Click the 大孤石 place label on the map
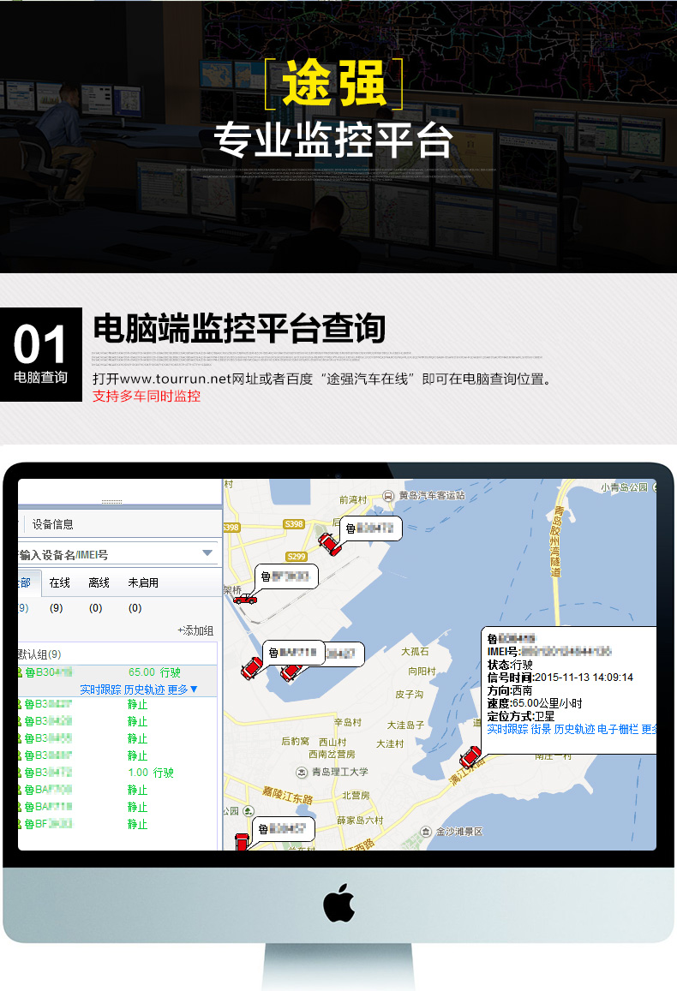The width and height of the screenshot is (677, 991). 415,652
